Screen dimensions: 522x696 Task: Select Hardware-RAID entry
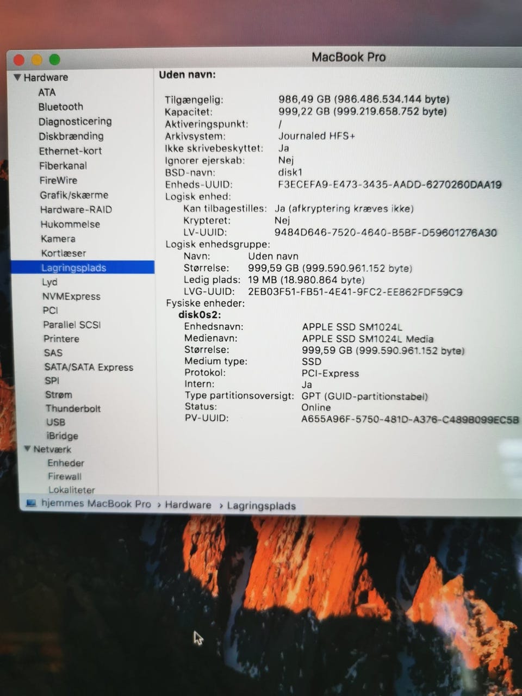click(76, 210)
